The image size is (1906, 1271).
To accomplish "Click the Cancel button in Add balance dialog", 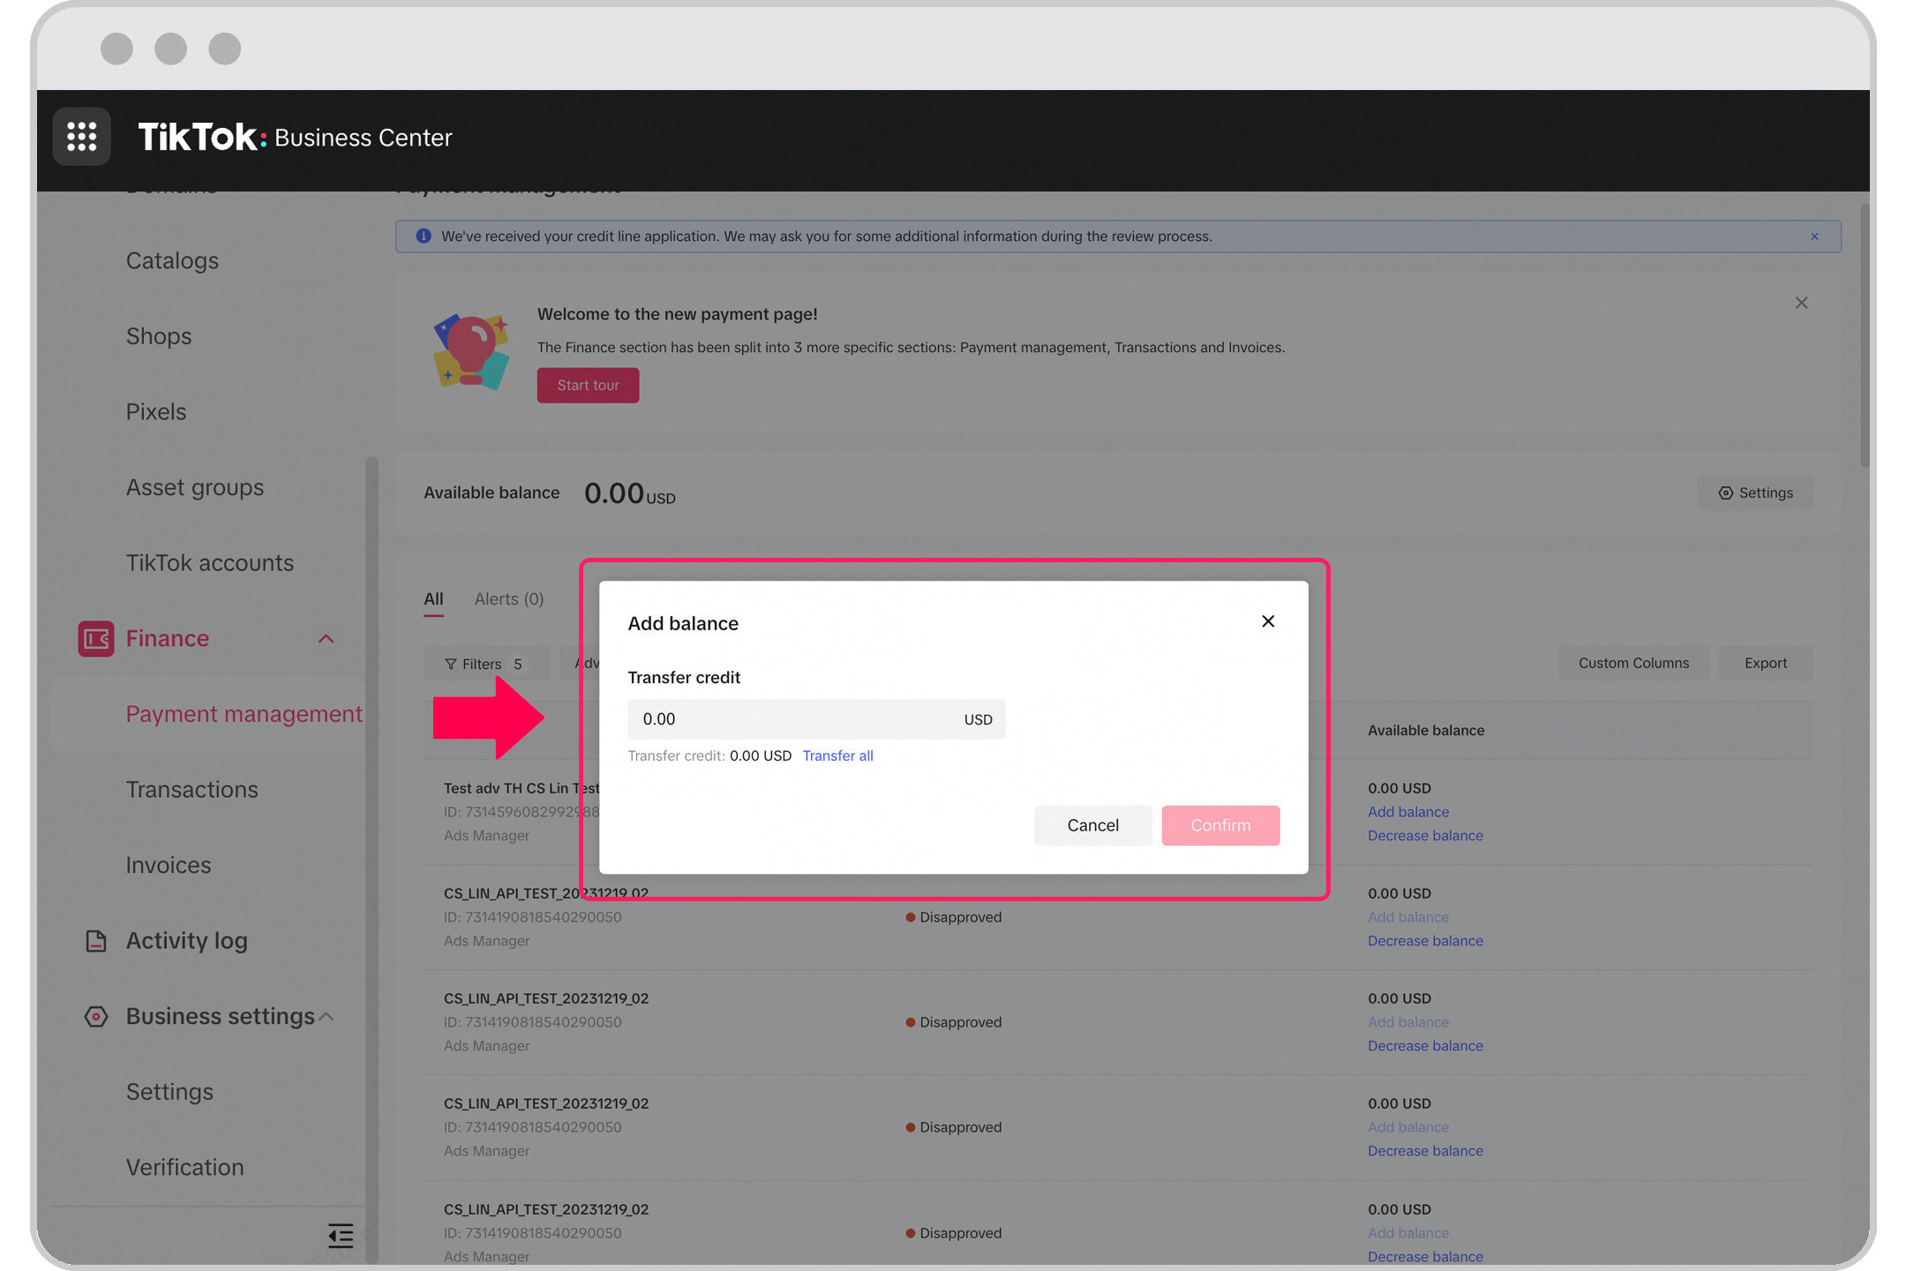I will coord(1092,824).
